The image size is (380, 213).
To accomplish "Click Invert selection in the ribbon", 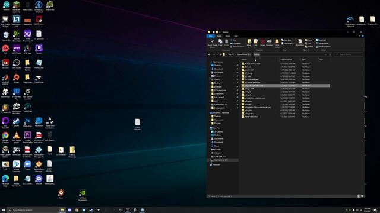I will pyautogui.click(x=323, y=47).
